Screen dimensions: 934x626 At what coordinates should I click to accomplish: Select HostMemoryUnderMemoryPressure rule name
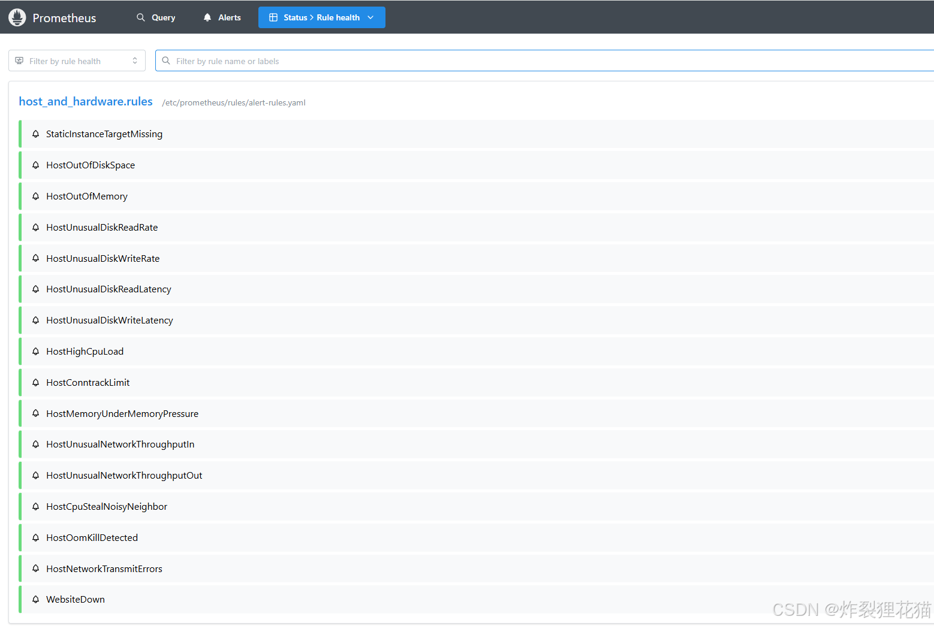(x=122, y=413)
